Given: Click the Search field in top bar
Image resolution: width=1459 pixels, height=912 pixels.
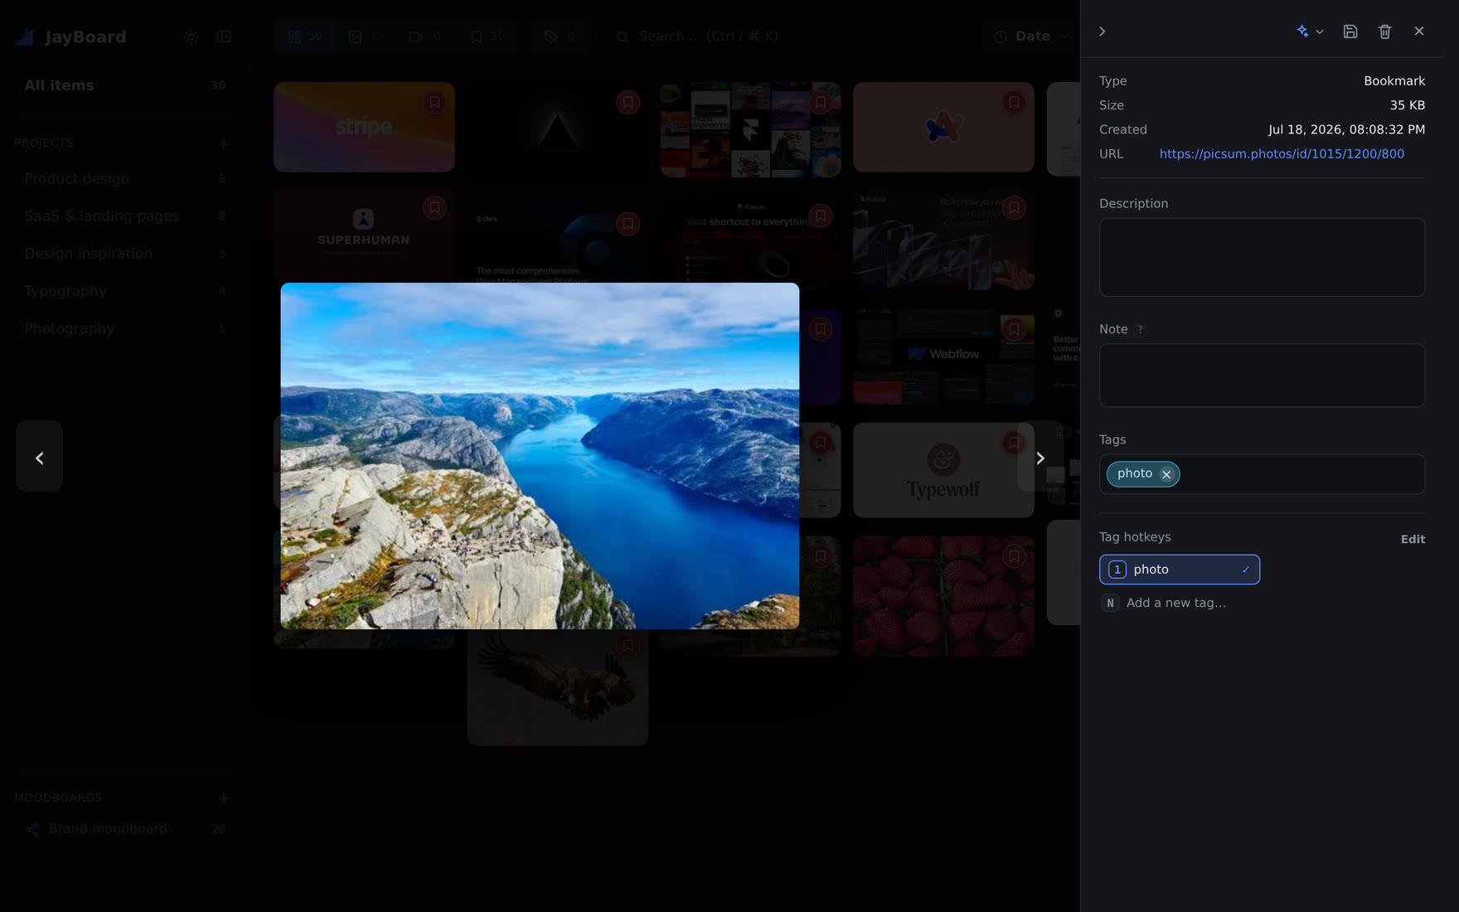Looking at the screenshot, I should tap(788, 36).
